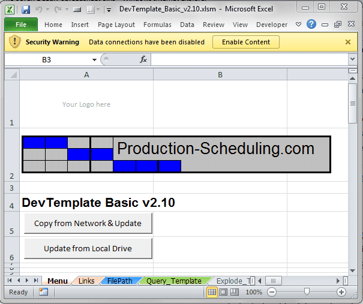Go to first sheet tab navigation arrow

10,281
